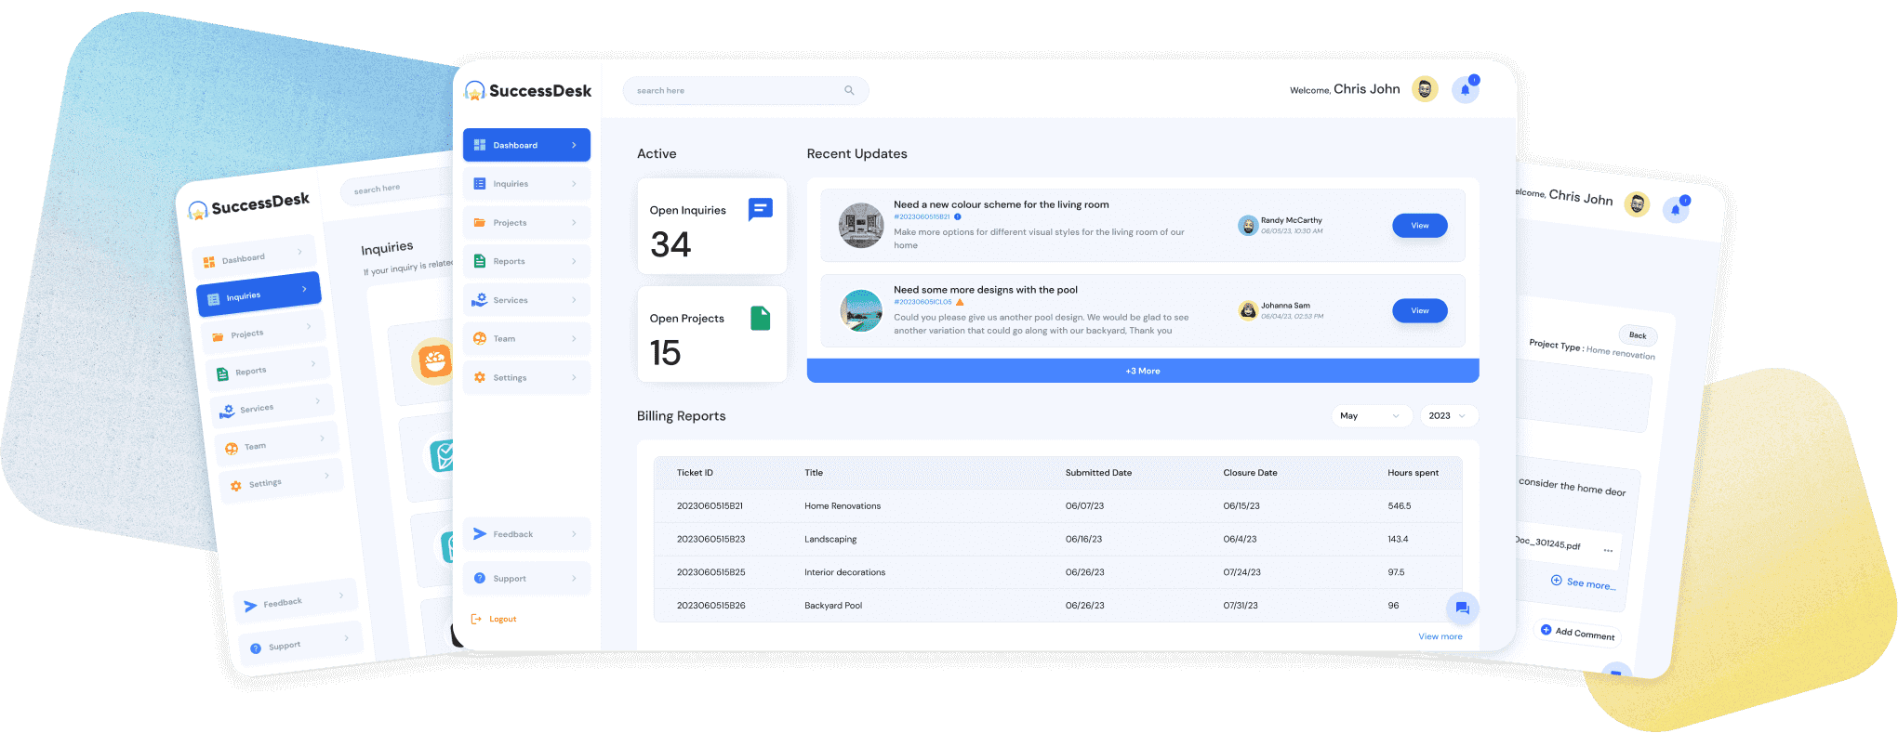Open the Team sidebar item

pos(526,339)
